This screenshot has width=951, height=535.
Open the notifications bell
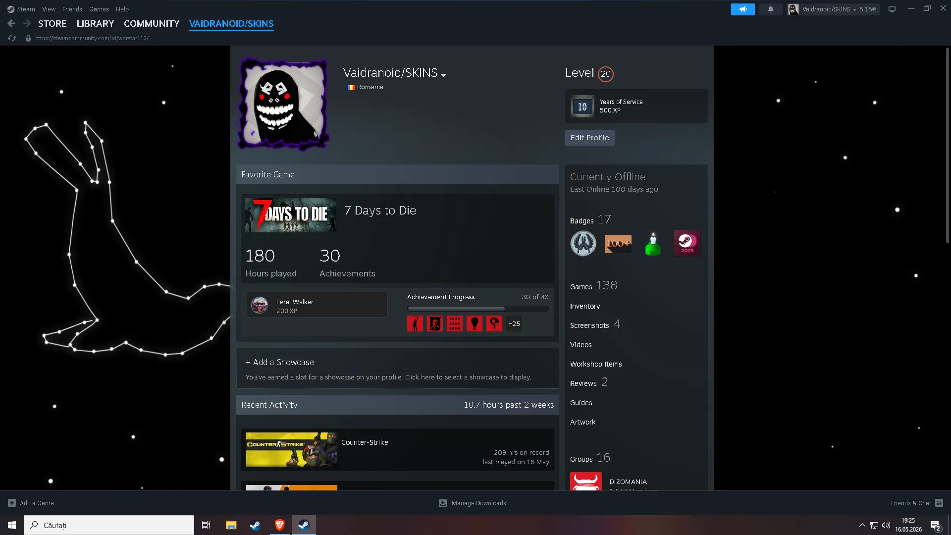point(770,9)
